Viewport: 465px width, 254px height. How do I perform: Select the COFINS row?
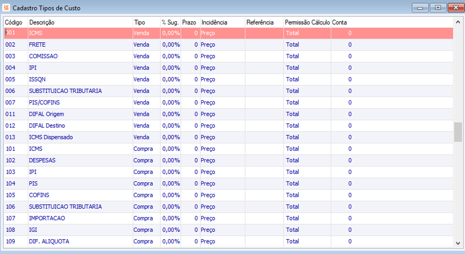(228, 195)
